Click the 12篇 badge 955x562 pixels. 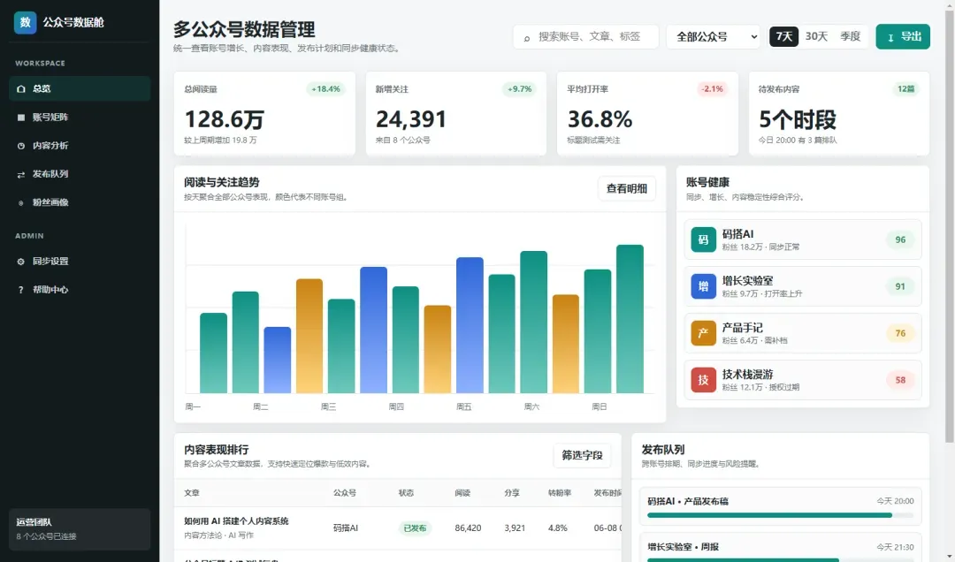[x=906, y=89]
